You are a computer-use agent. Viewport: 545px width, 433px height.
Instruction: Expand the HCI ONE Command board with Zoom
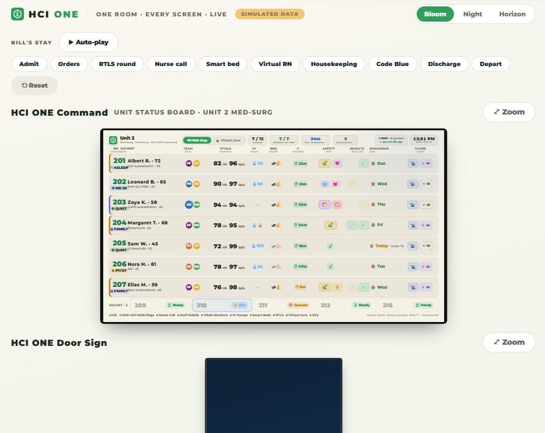(509, 112)
